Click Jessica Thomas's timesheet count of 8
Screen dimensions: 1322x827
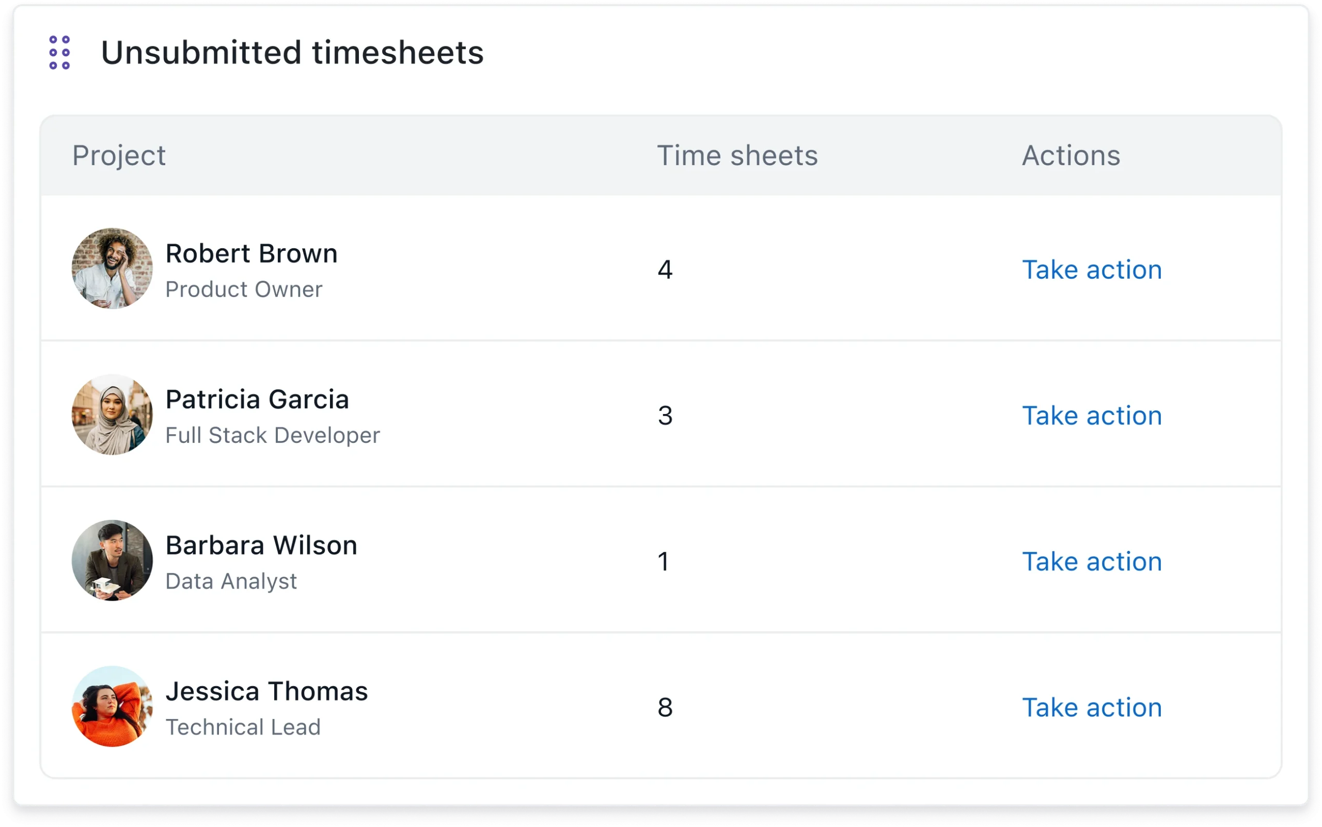pyautogui.click(x=665, y=707)
